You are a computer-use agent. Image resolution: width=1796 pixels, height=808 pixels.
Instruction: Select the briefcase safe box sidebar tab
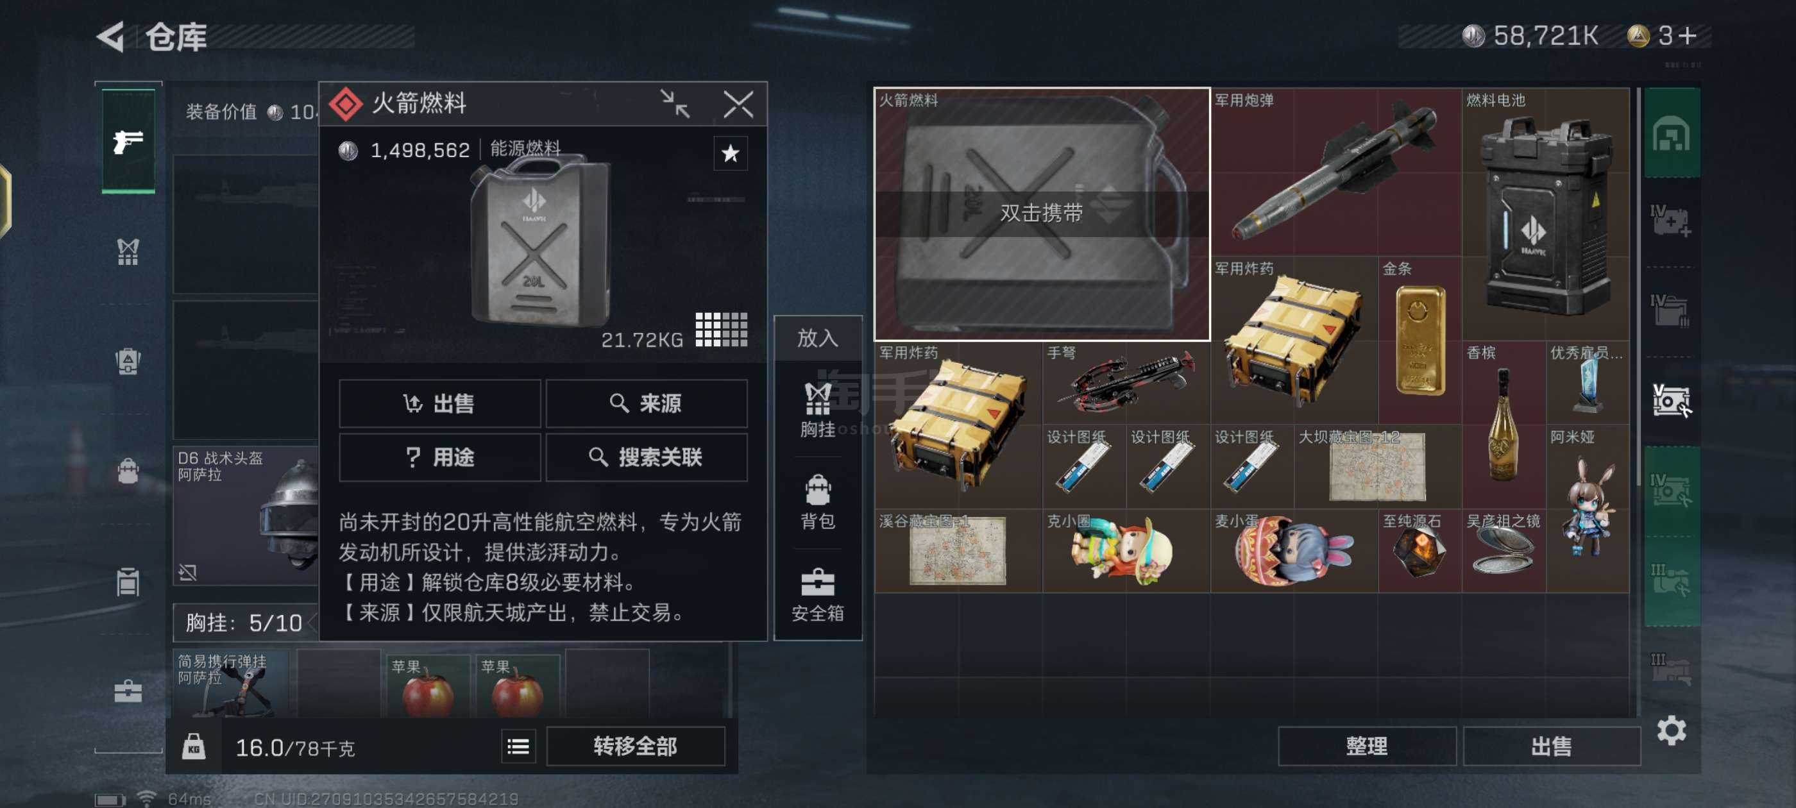pos(128,691)
